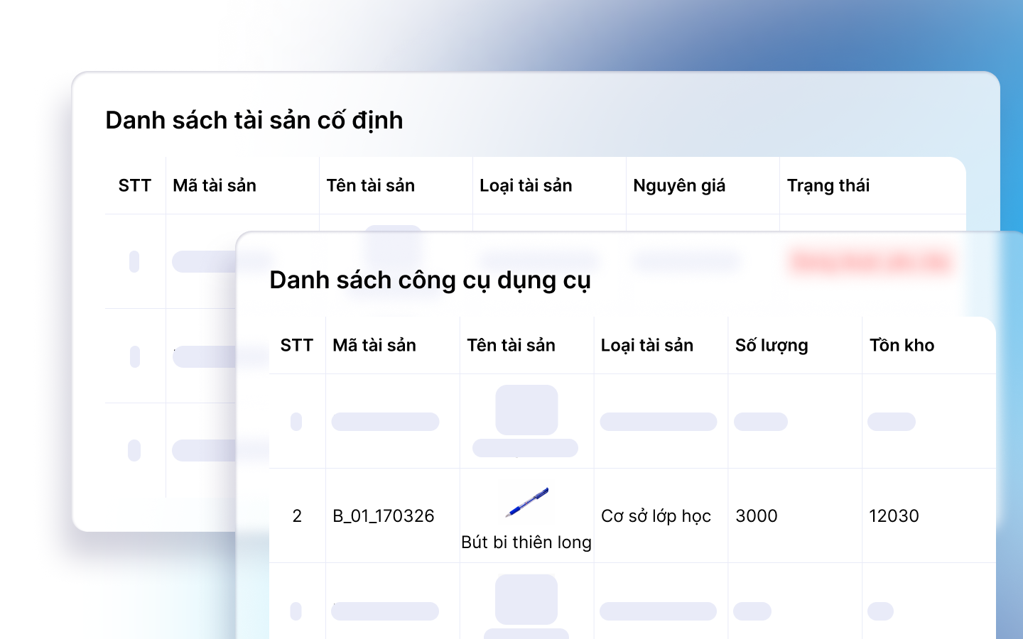
Task: Click the "Danh sách tài sản cố định" title
Action: click(x=254, y=121)
